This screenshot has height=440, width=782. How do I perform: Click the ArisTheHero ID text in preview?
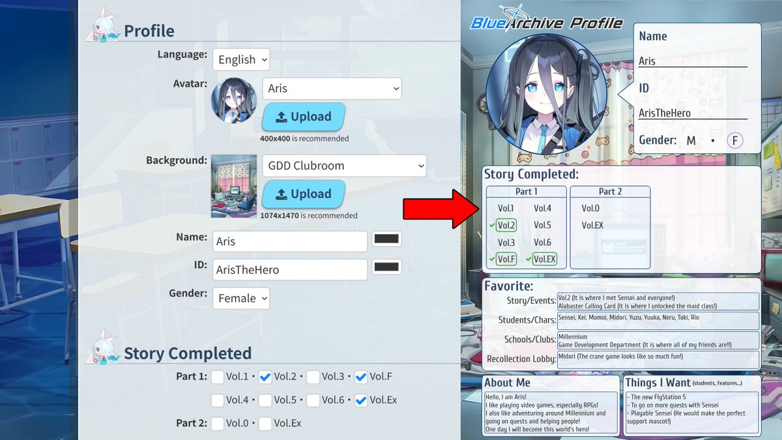click(x=664, y=113)
